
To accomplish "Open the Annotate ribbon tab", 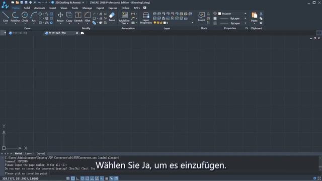I will (x=39, y=8).
